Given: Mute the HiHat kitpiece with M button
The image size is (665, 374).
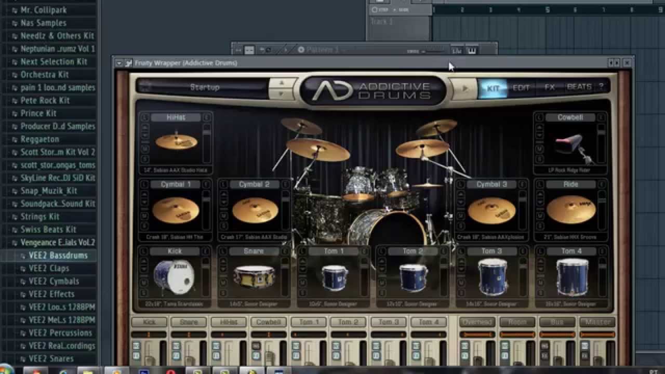Looking at the screenshot, I should tap(145, 148).
